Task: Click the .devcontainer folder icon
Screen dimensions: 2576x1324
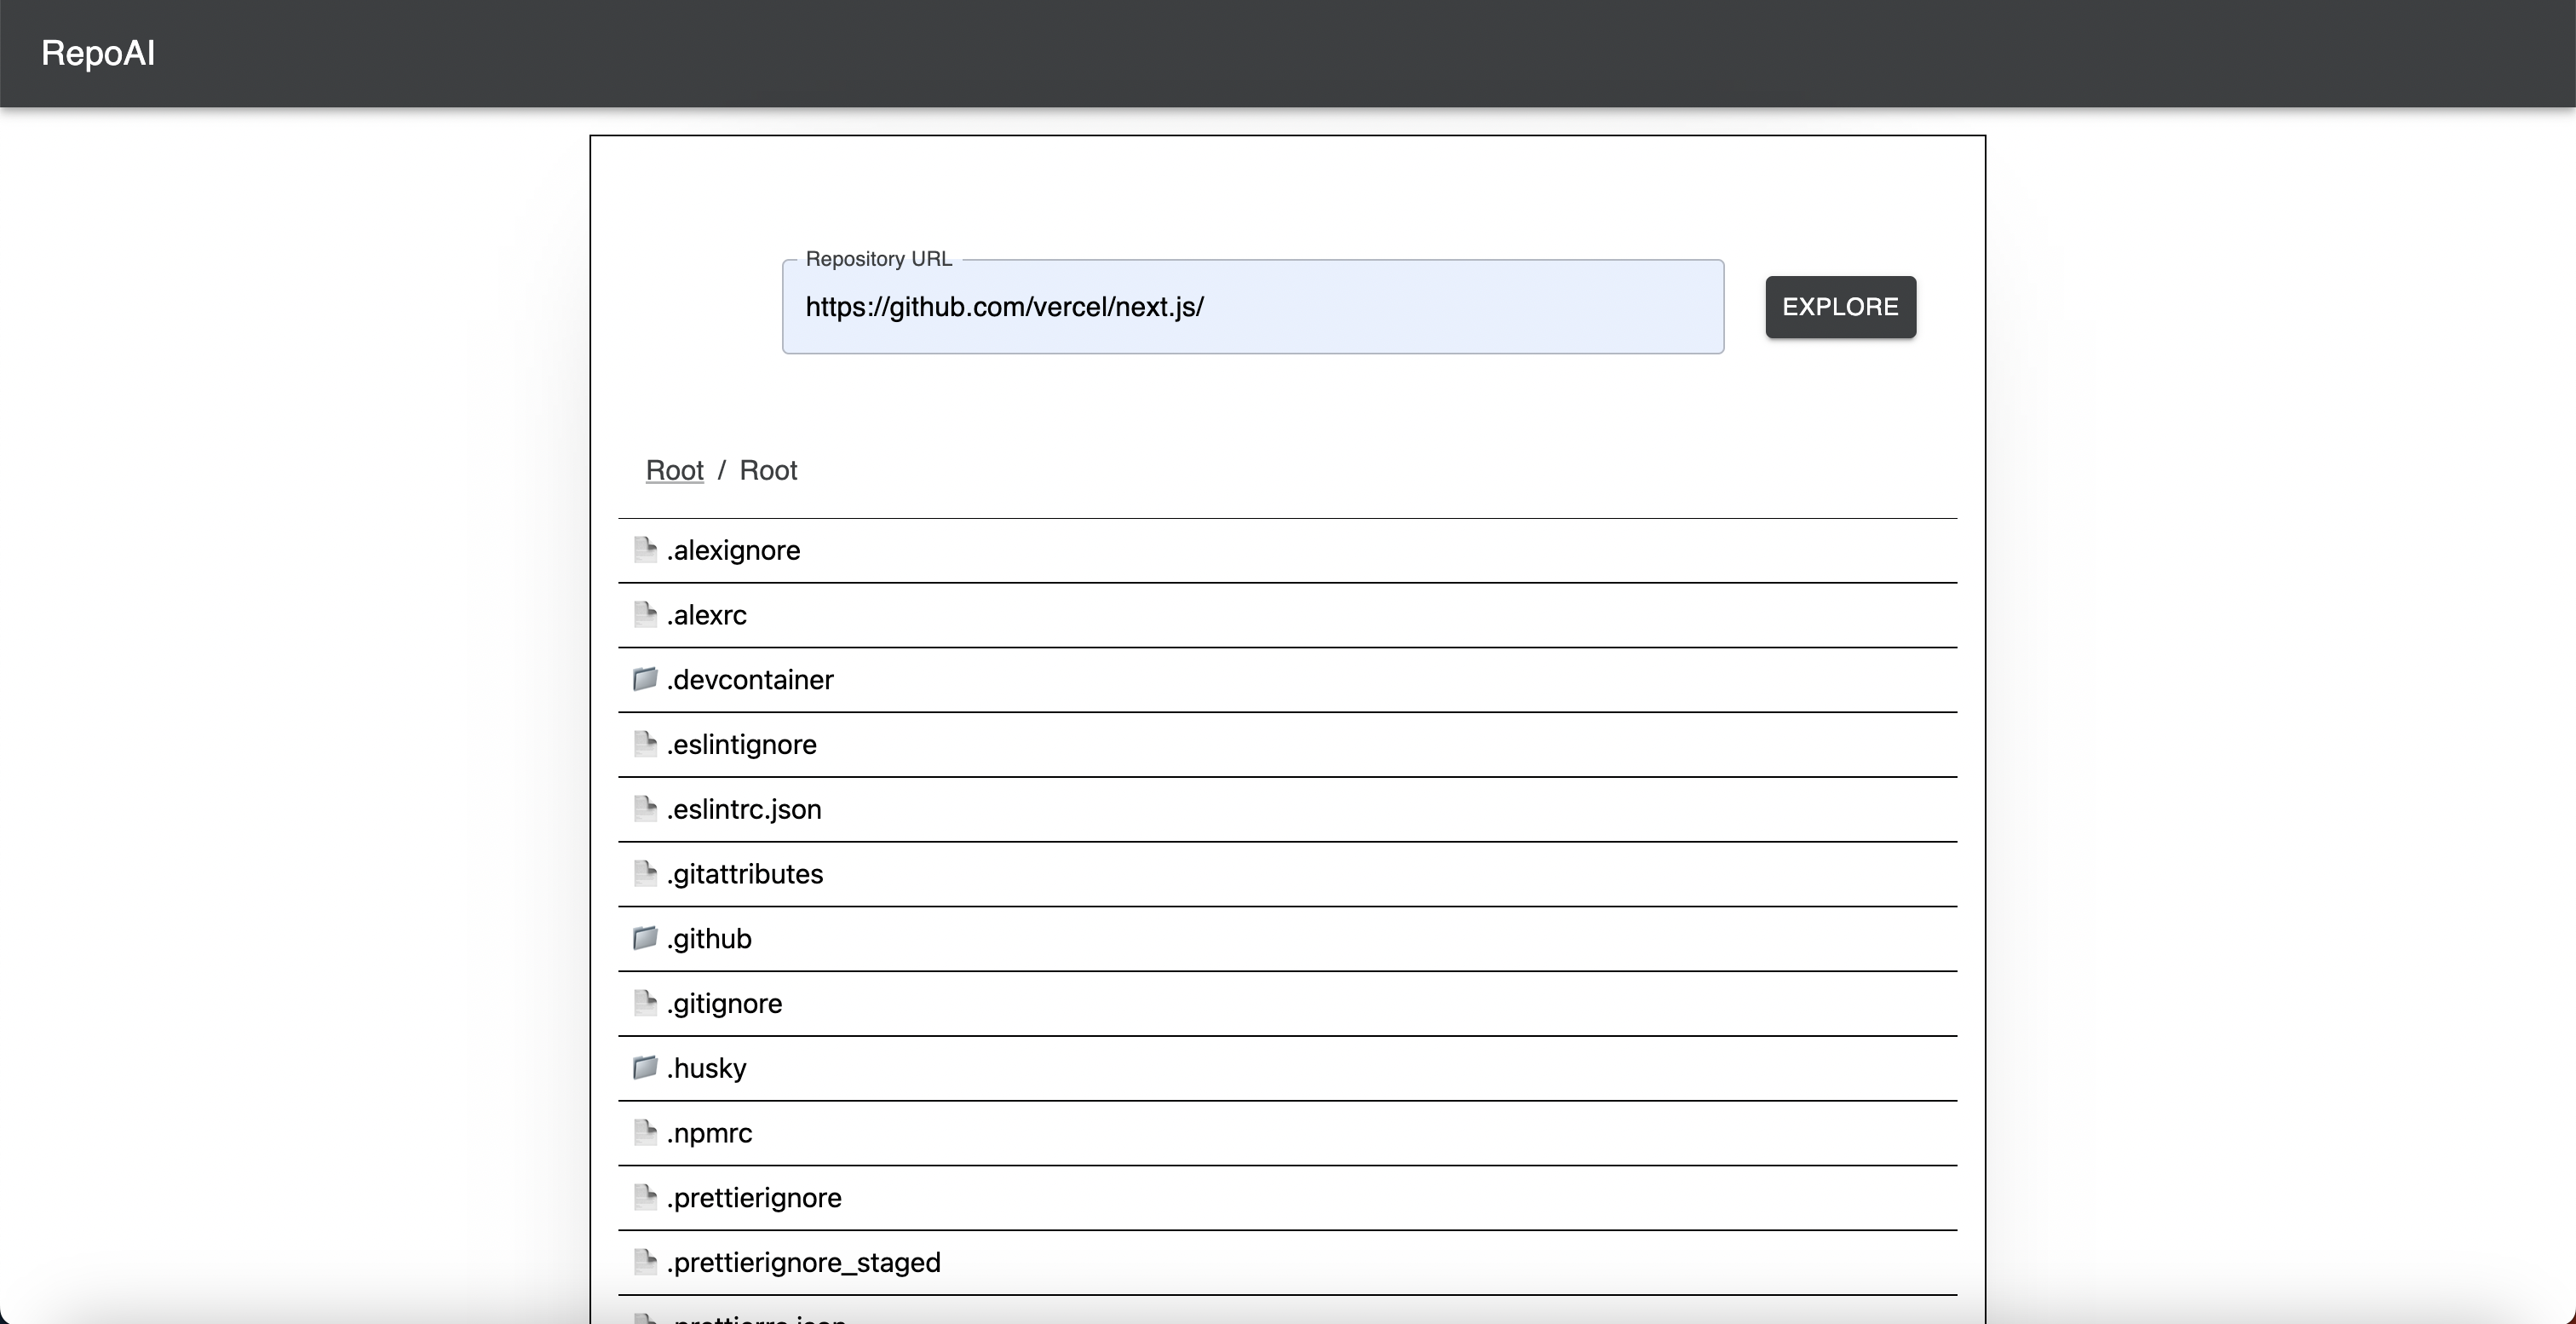Action: pos(645,679)
